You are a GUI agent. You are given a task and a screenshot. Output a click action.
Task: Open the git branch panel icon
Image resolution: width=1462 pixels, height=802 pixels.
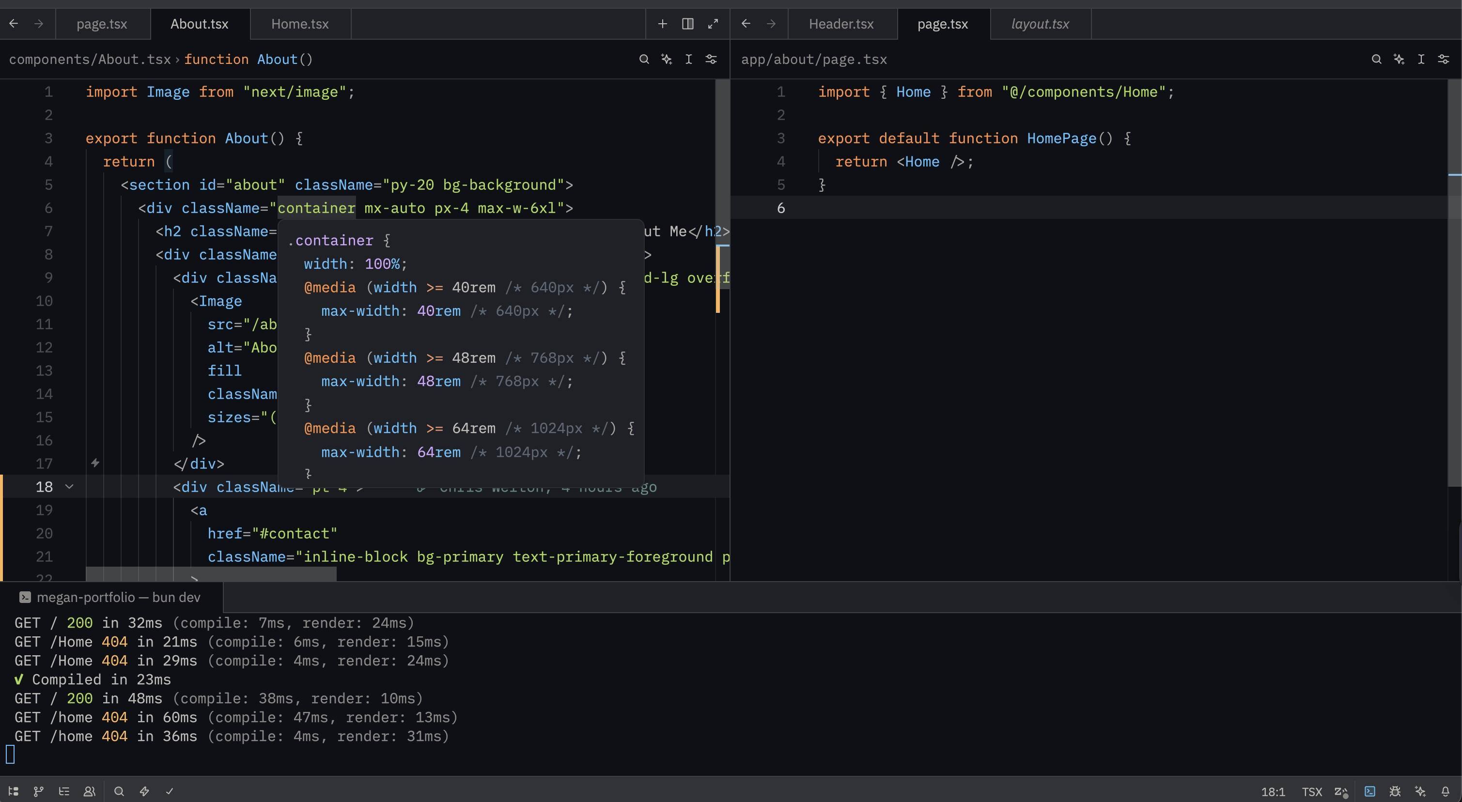tap(39, 791)
